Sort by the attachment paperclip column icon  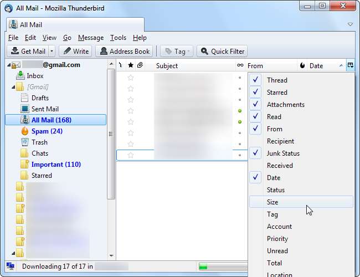coord(140,65)
